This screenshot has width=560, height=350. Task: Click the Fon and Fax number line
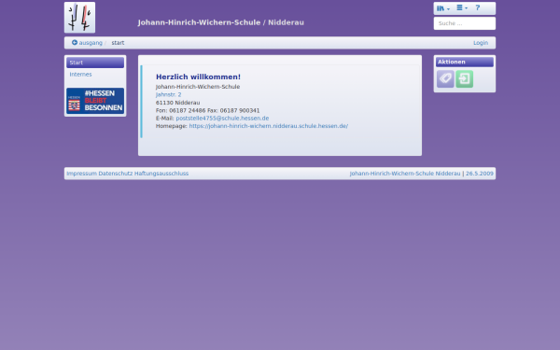tap(207, 110)
